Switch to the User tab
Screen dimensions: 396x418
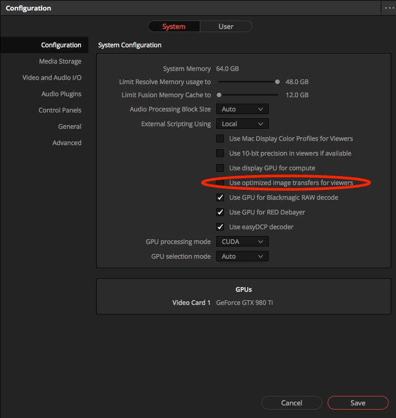click(x=226, y=26)
